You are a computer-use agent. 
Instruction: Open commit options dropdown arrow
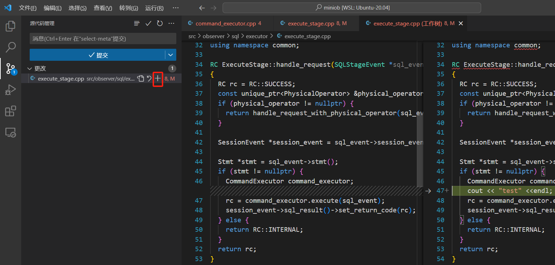pos(171,55)
